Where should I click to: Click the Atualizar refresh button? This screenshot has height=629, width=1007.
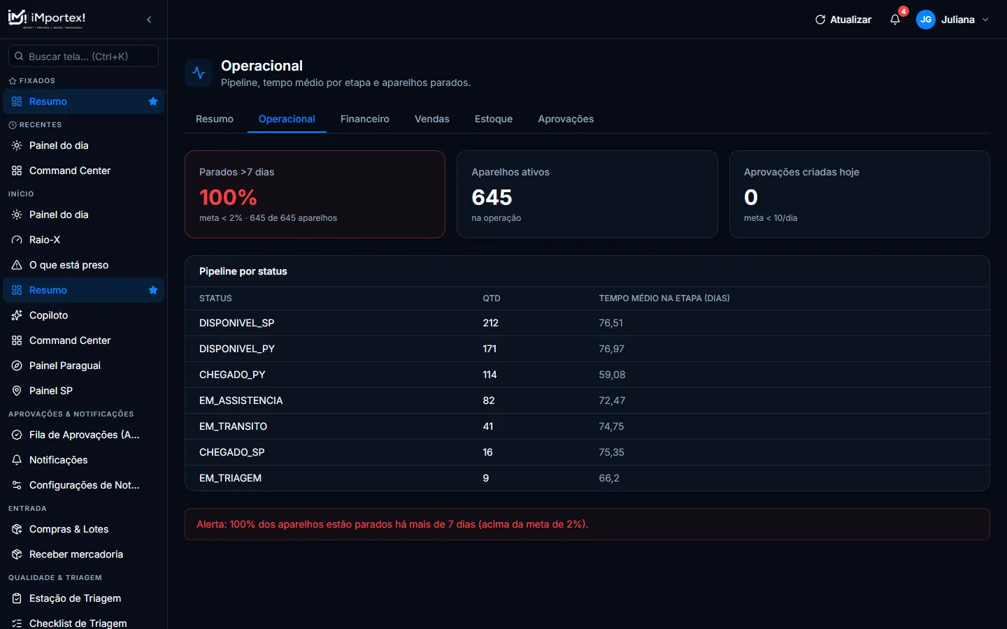(x=843, y=20)
